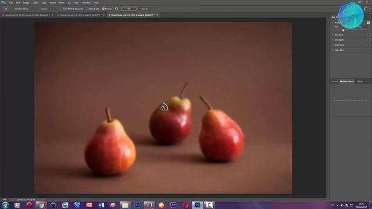The width and height of the screenshot is (372, 209).
Task: Open After Effects from the taskbar
Action: (x=173, y=205)
